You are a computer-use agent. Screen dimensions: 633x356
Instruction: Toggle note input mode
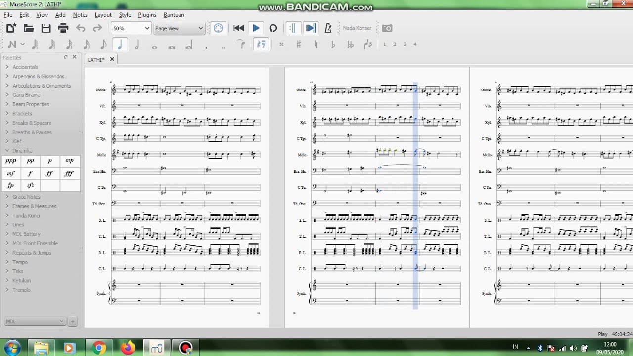(x=12, y=44)
